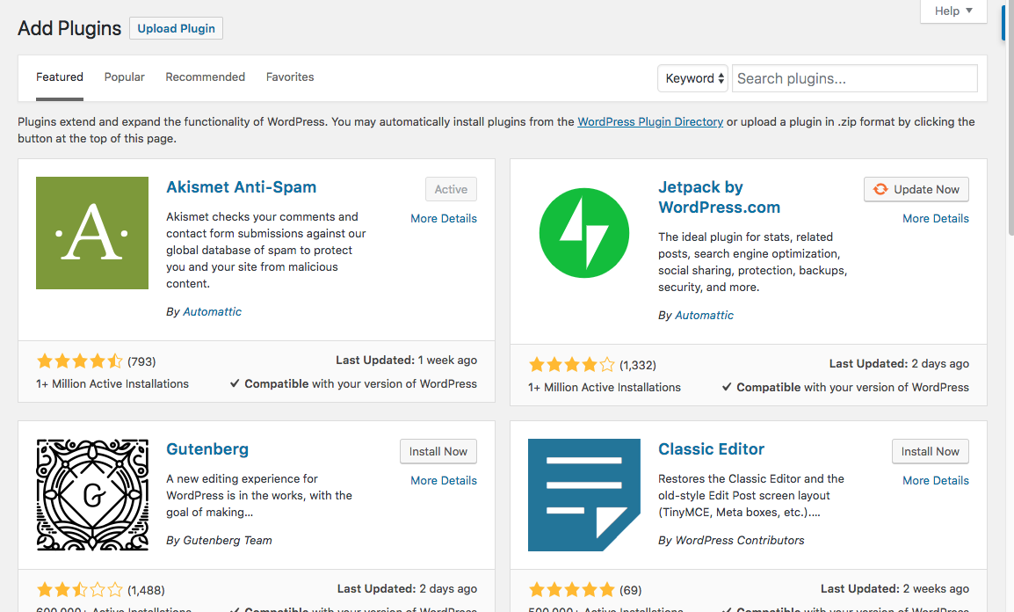Click Install Now for Gutenberg
This screenshot has width=1014, height=612.
pos(438,452)
